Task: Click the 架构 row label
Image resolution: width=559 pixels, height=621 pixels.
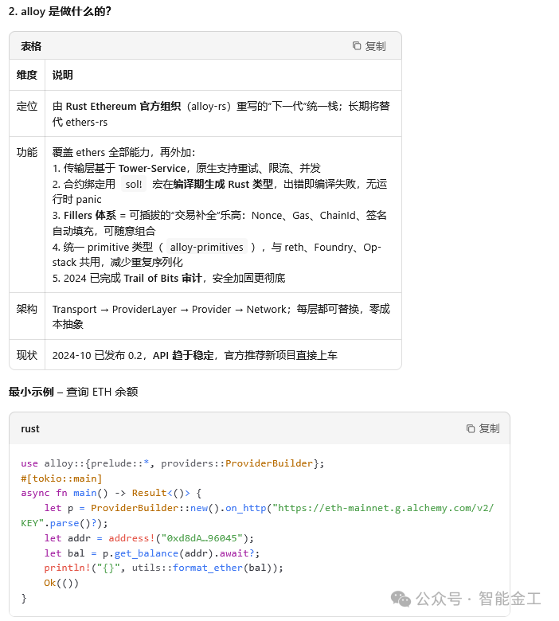Action: (27, 309)
